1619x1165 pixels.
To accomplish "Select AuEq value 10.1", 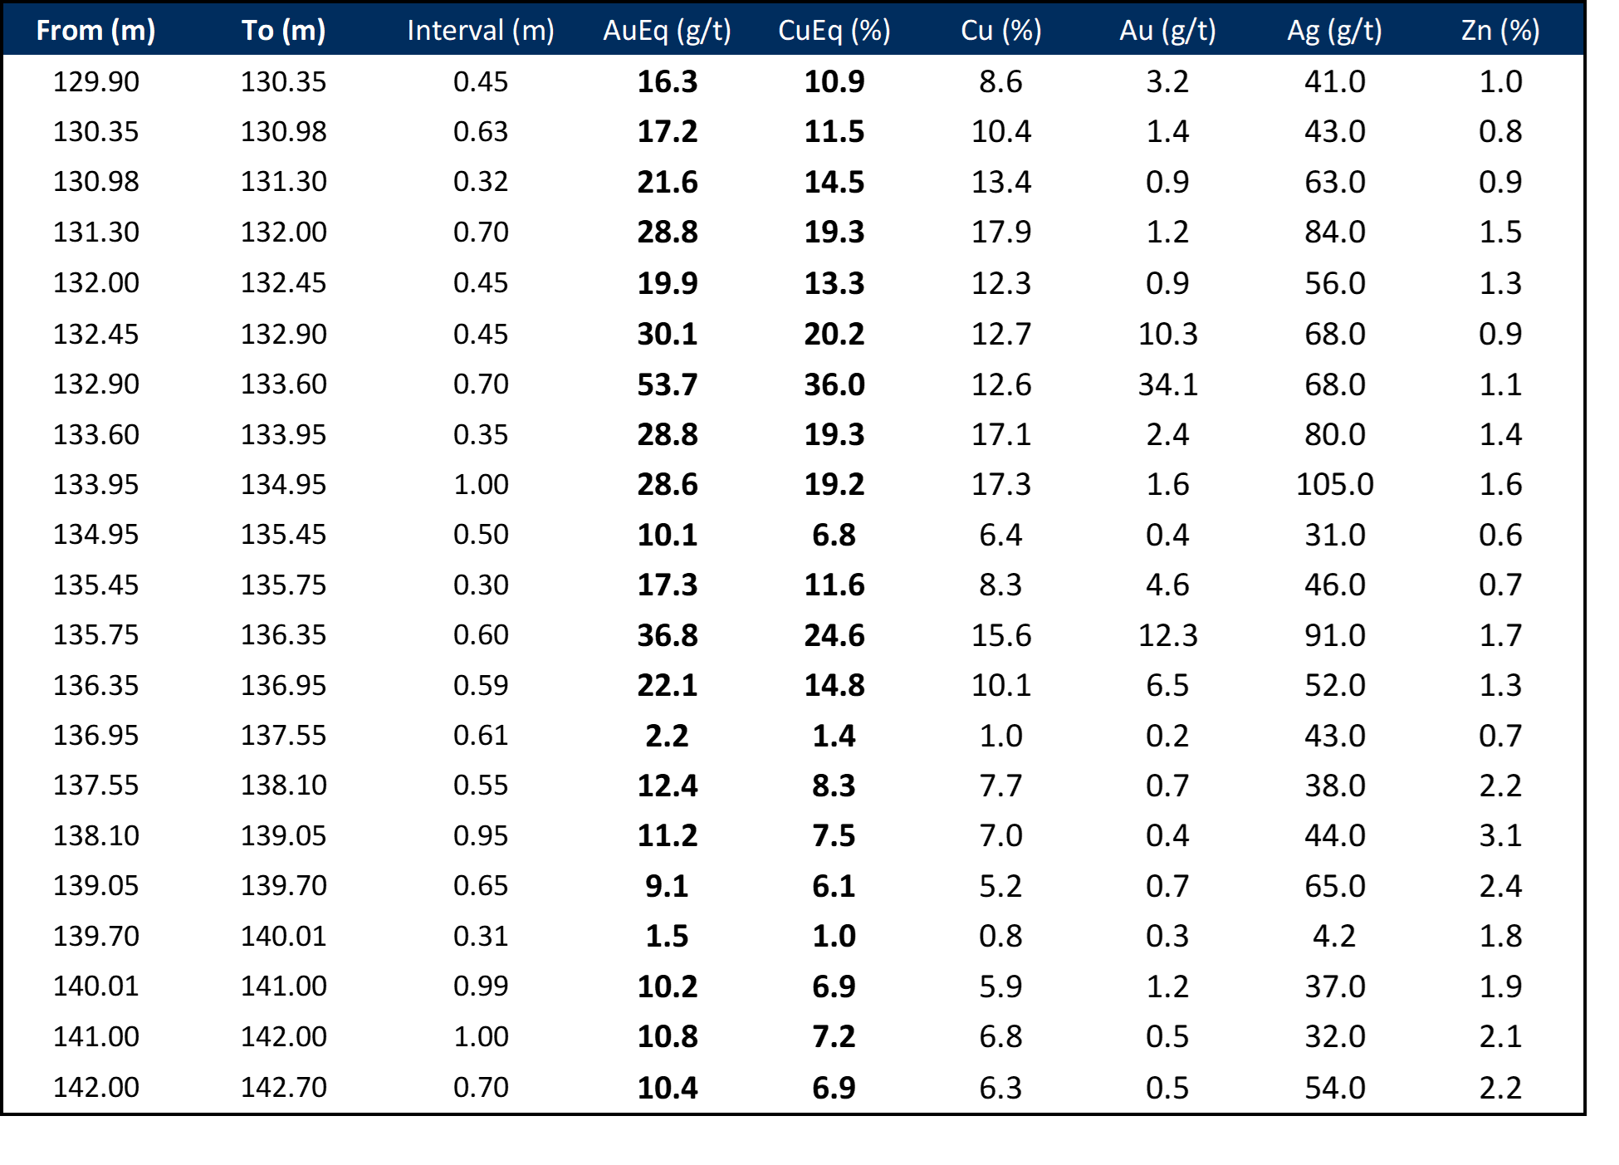I will click(668, 535).
